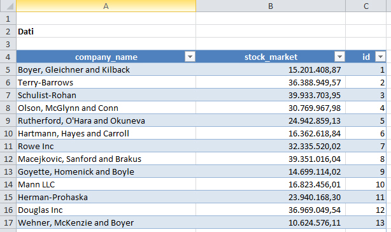Select cell 'Macejkovic, Sanford and Brakus'
Screen dimensions: 391x232
pyautogui.click(x=106, y=159)
